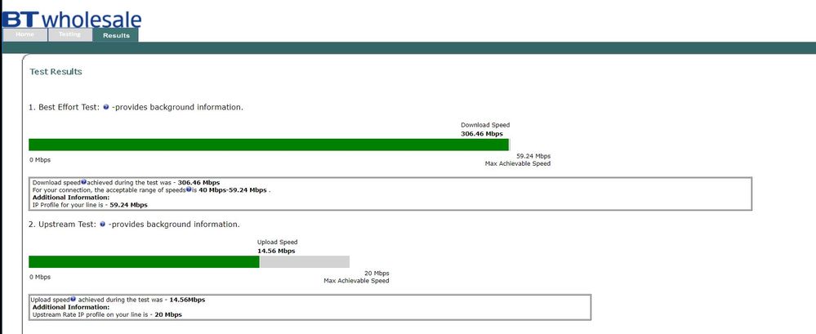The width and height of the screenshot is (816, 334).
Task: Click help icon beside Upstream Test heading
Action: tap(102, 225)
